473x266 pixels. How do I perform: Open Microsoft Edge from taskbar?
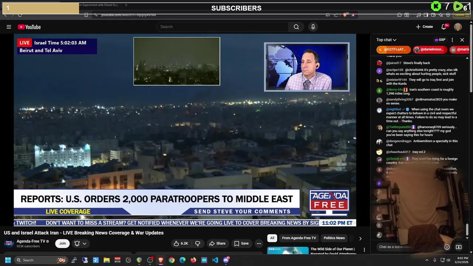pos(183,260)
